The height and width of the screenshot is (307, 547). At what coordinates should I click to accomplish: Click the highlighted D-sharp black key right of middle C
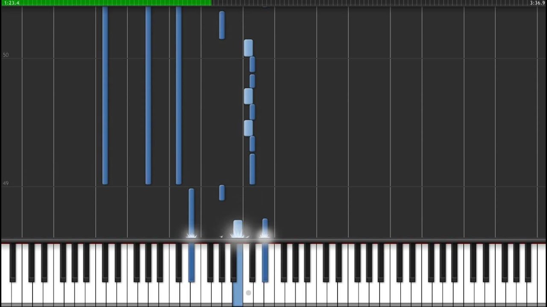pos(265,262)
